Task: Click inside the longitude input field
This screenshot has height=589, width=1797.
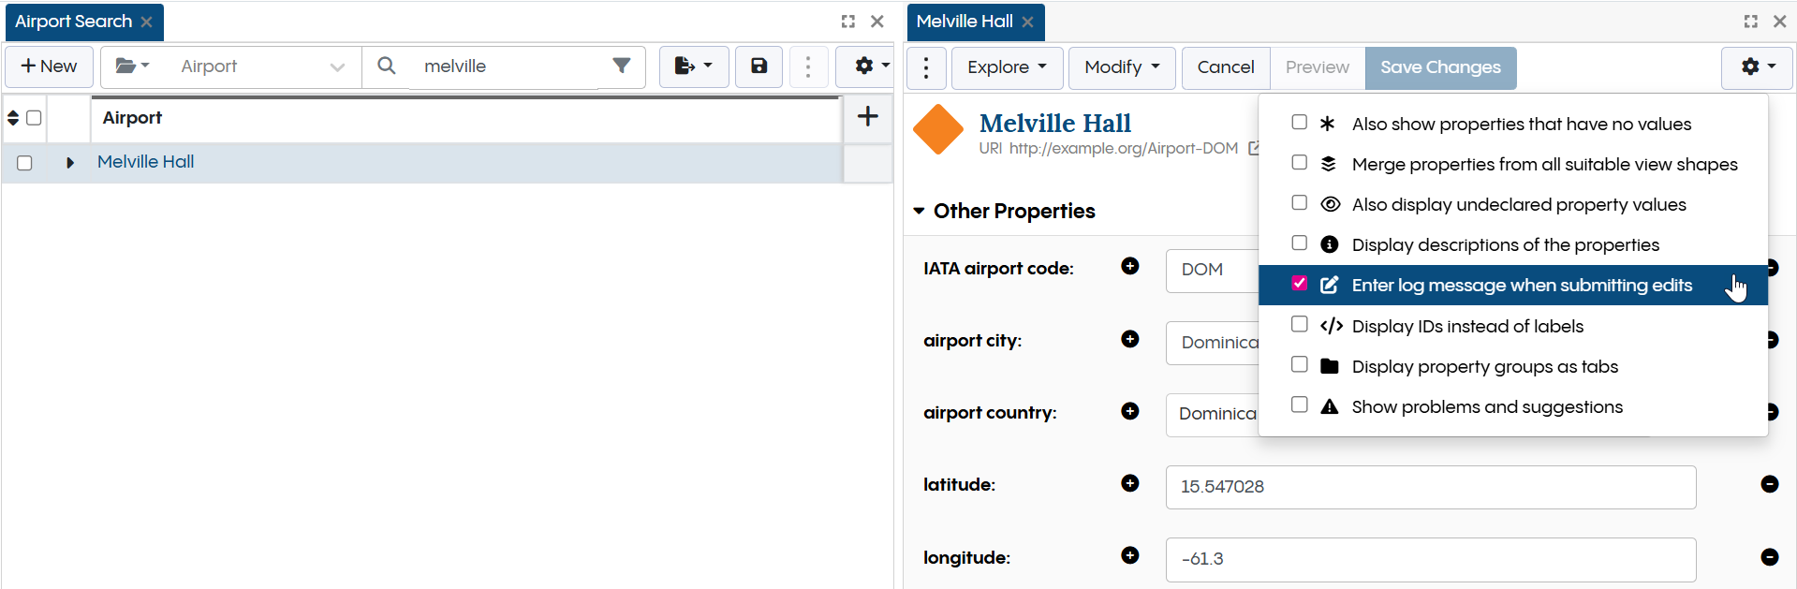Action: (x=1430, y=559)
